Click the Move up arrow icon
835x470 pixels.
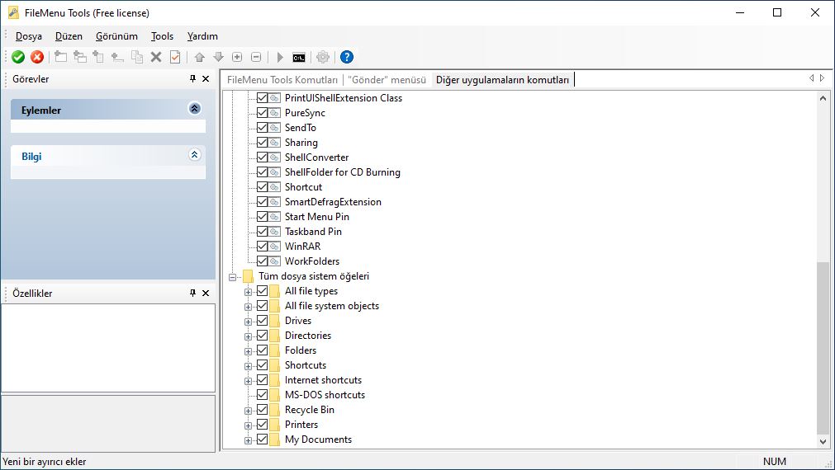coord(200,57)
